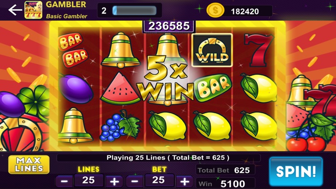This screenshot has height=189, width=336.
Task: Click the 236585 jackpot counter
Action: tap(169, 26)
